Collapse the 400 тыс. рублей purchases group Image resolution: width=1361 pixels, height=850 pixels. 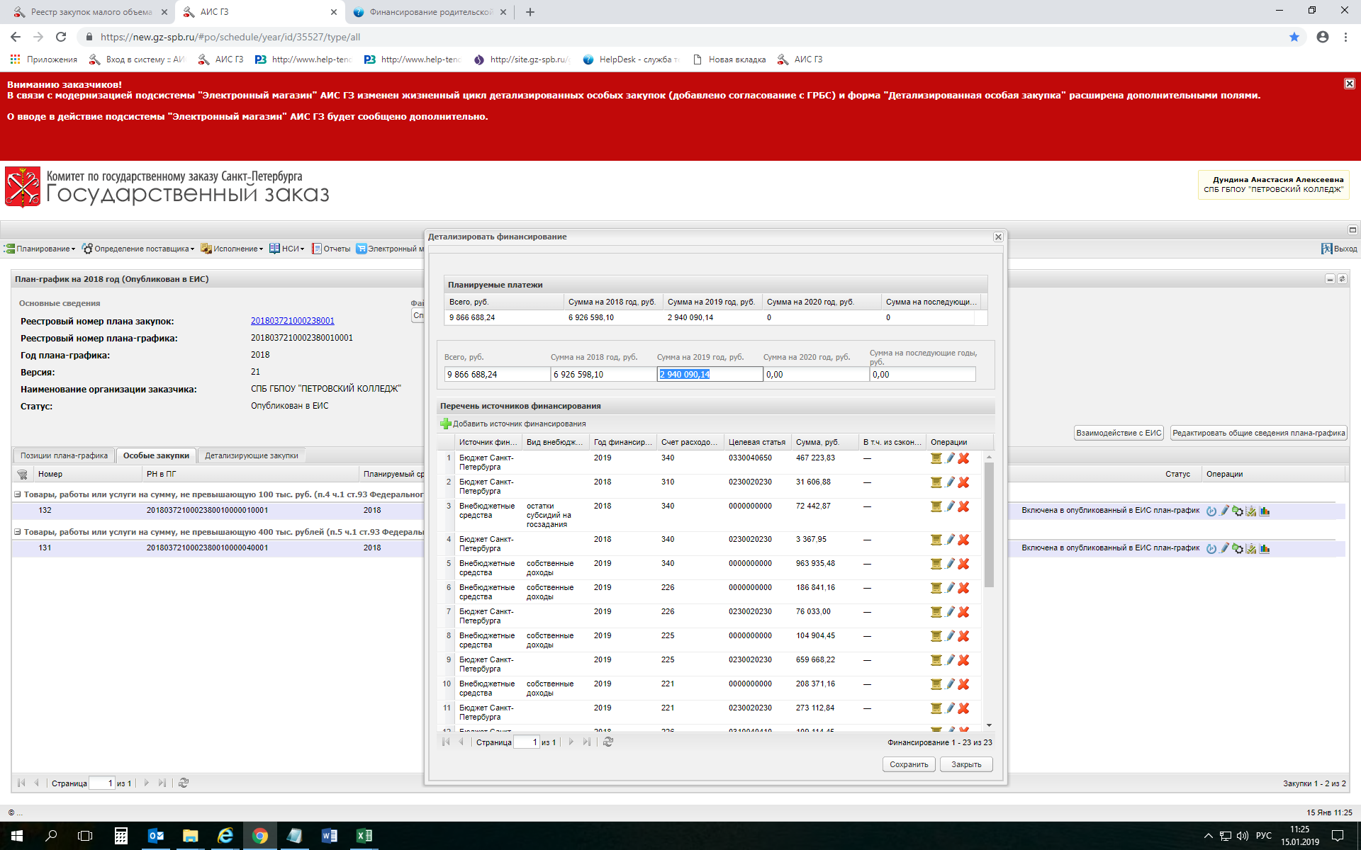[x=18, y=532]
